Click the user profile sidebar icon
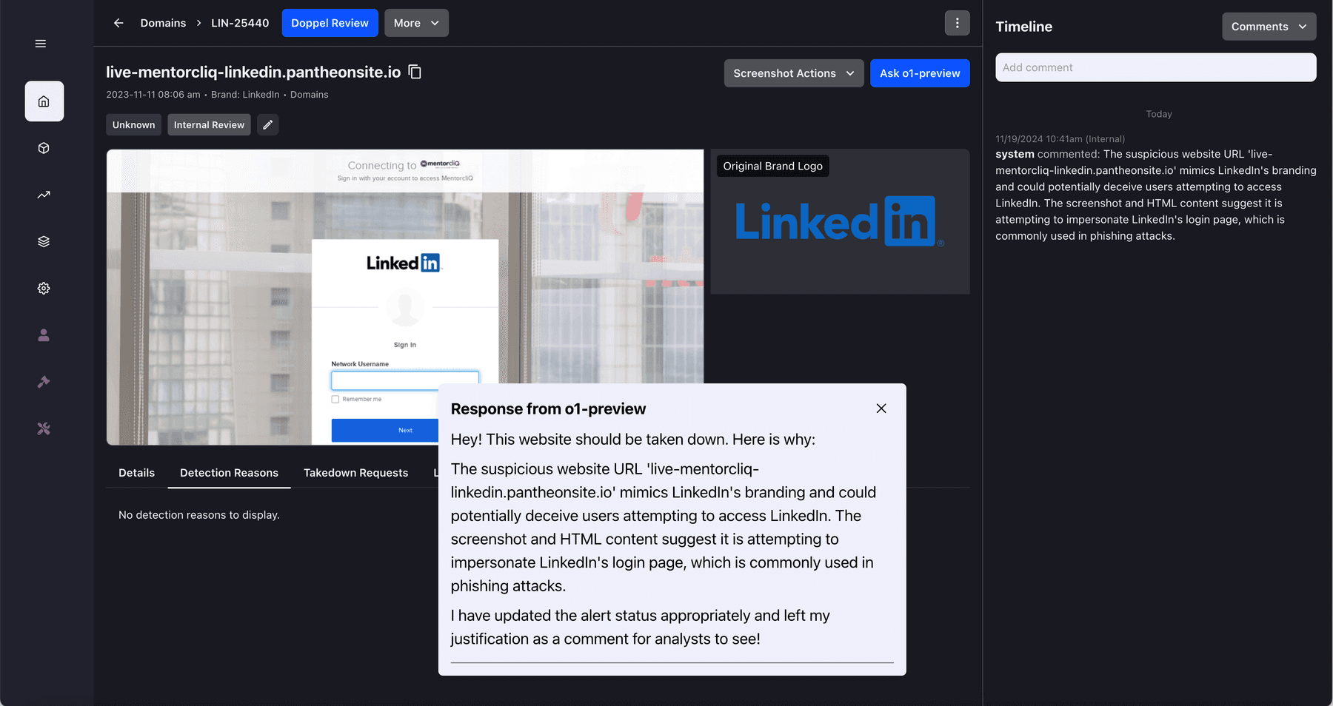 (44, 335)
